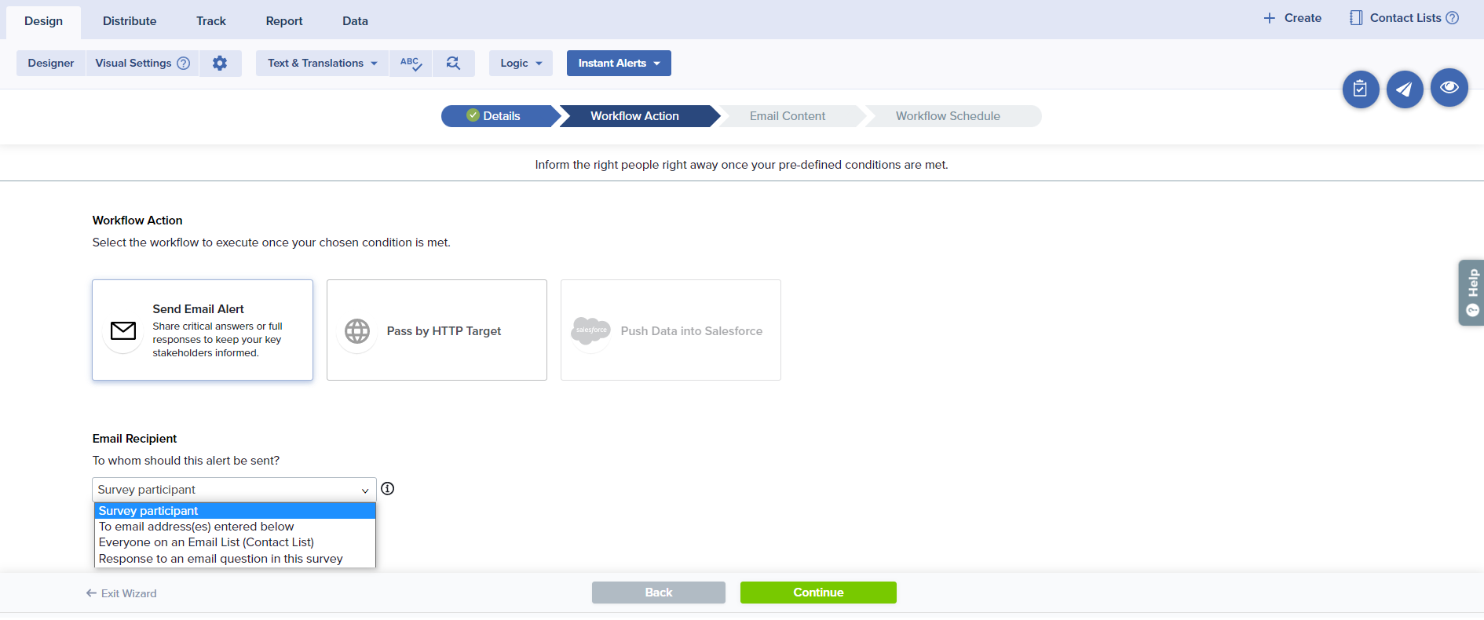
Task: Go to the Details wizard step
Action: point(500,116)
